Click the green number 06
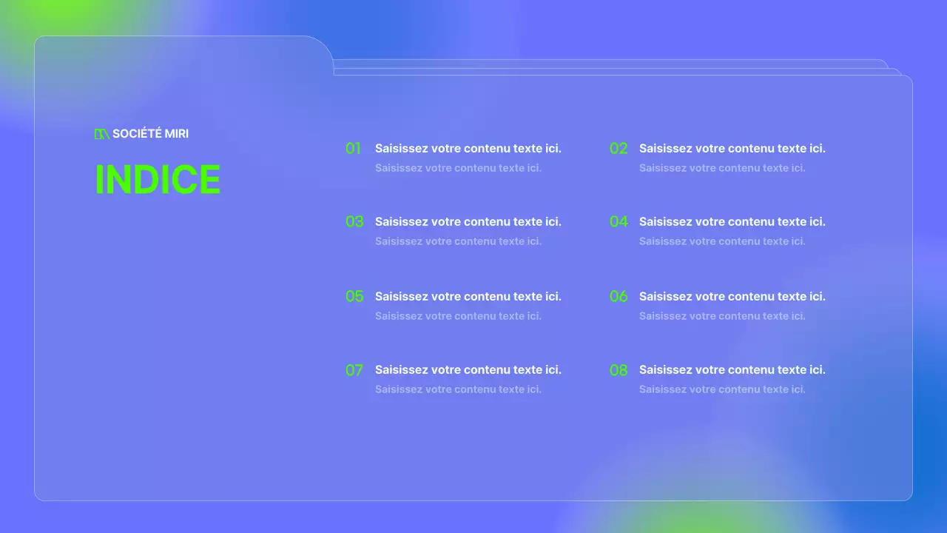This screenshot has height=533, width=947. pyautogui.click(x=619, y=296)
